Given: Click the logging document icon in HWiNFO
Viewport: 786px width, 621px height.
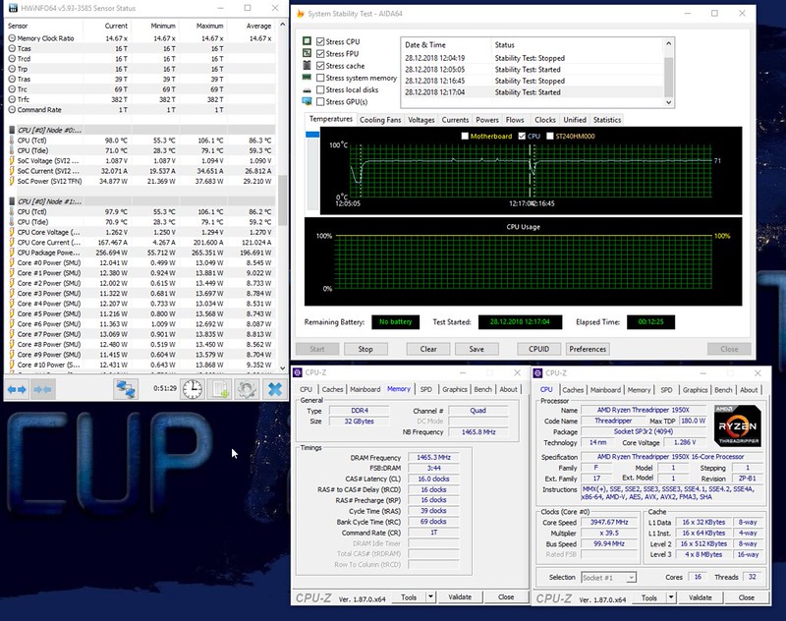Looking at the screenshot, I should coord(219,389).
